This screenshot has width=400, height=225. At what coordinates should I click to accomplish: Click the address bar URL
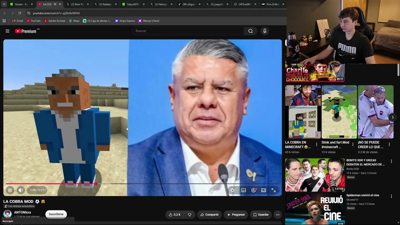click(x=56, y=13)
